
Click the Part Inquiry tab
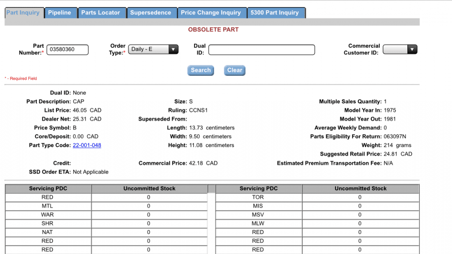(23, 13)
